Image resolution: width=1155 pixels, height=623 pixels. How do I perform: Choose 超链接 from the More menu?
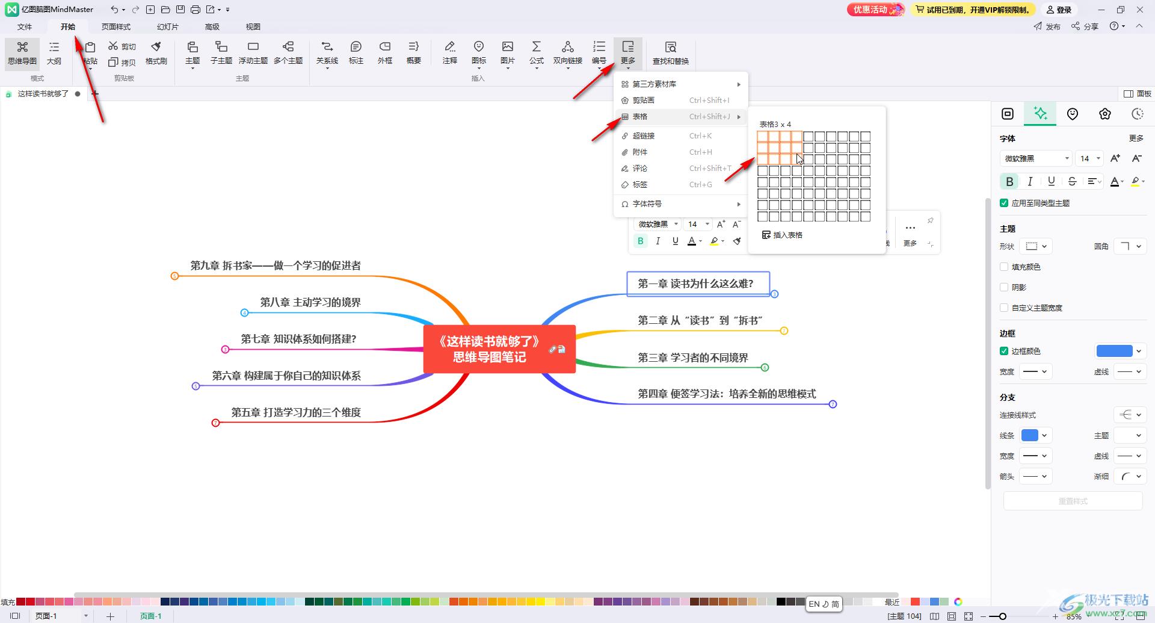(x=681, y=136)
